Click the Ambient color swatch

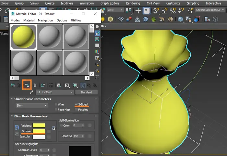click(x=39, y=125)
